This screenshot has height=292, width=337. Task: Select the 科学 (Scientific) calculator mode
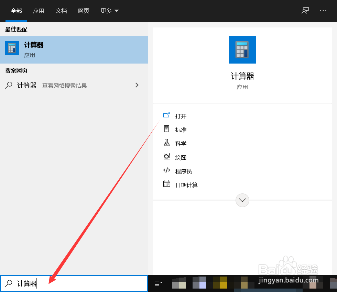point(181,144)
